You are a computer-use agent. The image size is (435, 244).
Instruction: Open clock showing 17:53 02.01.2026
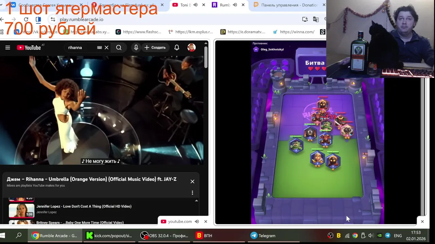tap(416, 236)
